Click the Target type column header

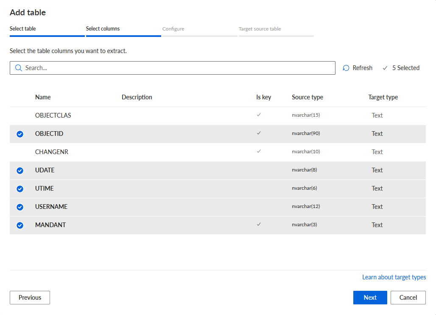tap(383, 97)
